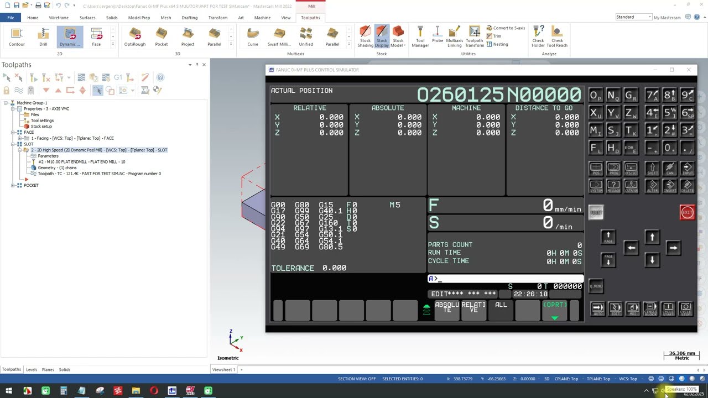Run Check Tool Reach analysis
Image resolution: width=708 pixels, height=398 pixels.
point(557,37)
